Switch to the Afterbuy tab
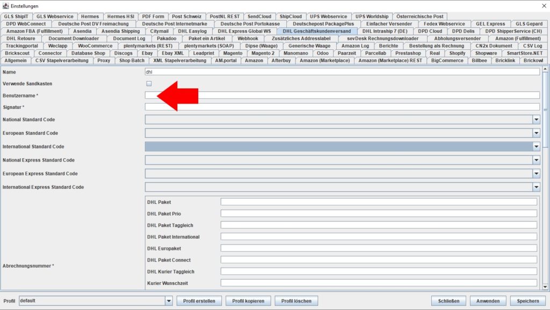This screenshot has width=550, height=310. point(281,61)
